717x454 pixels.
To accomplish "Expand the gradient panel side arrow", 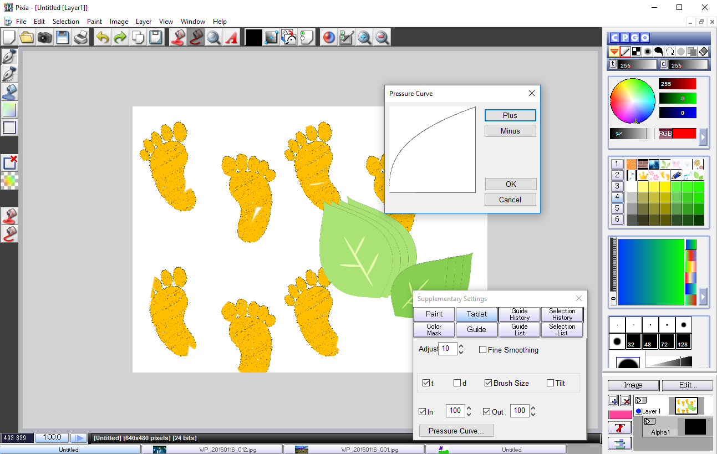I will pyautogui.click(x=703, y=297).
